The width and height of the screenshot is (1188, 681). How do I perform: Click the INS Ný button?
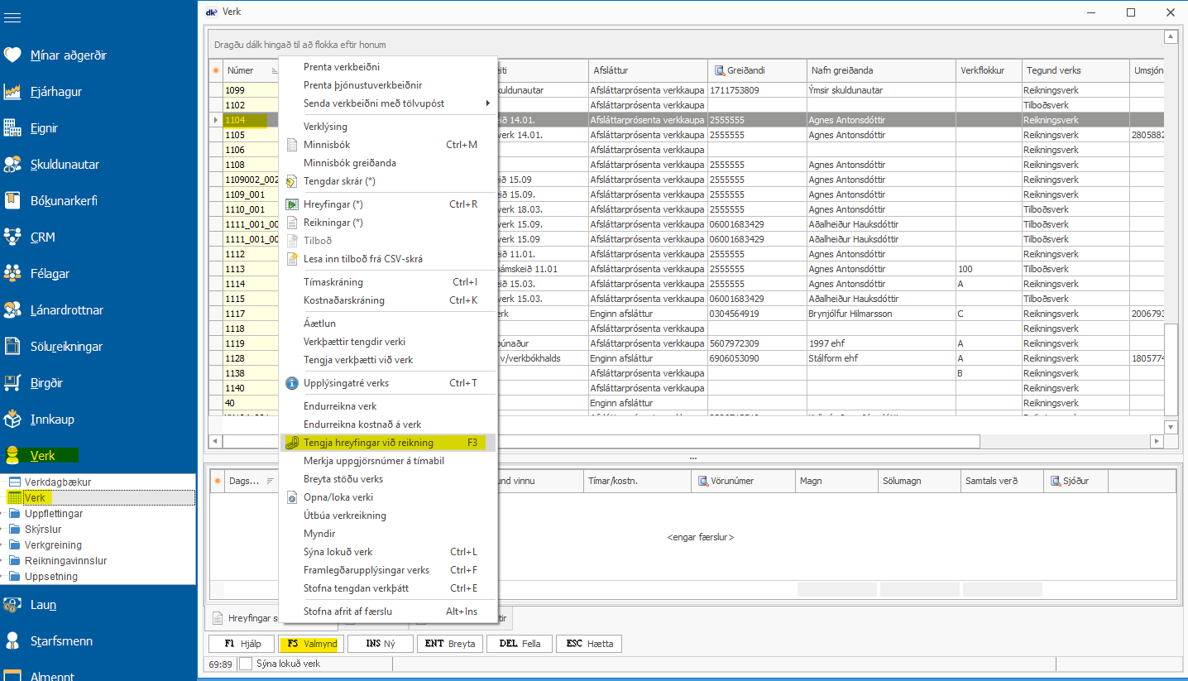[x=380, y=644]
